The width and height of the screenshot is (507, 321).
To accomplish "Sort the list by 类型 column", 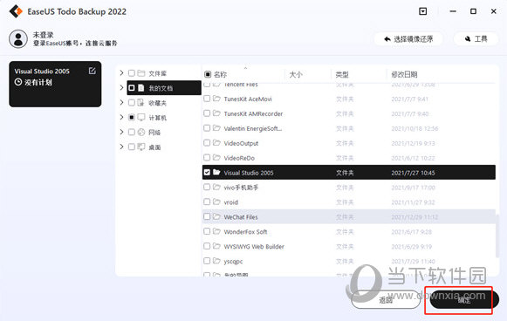I will 342,75.
